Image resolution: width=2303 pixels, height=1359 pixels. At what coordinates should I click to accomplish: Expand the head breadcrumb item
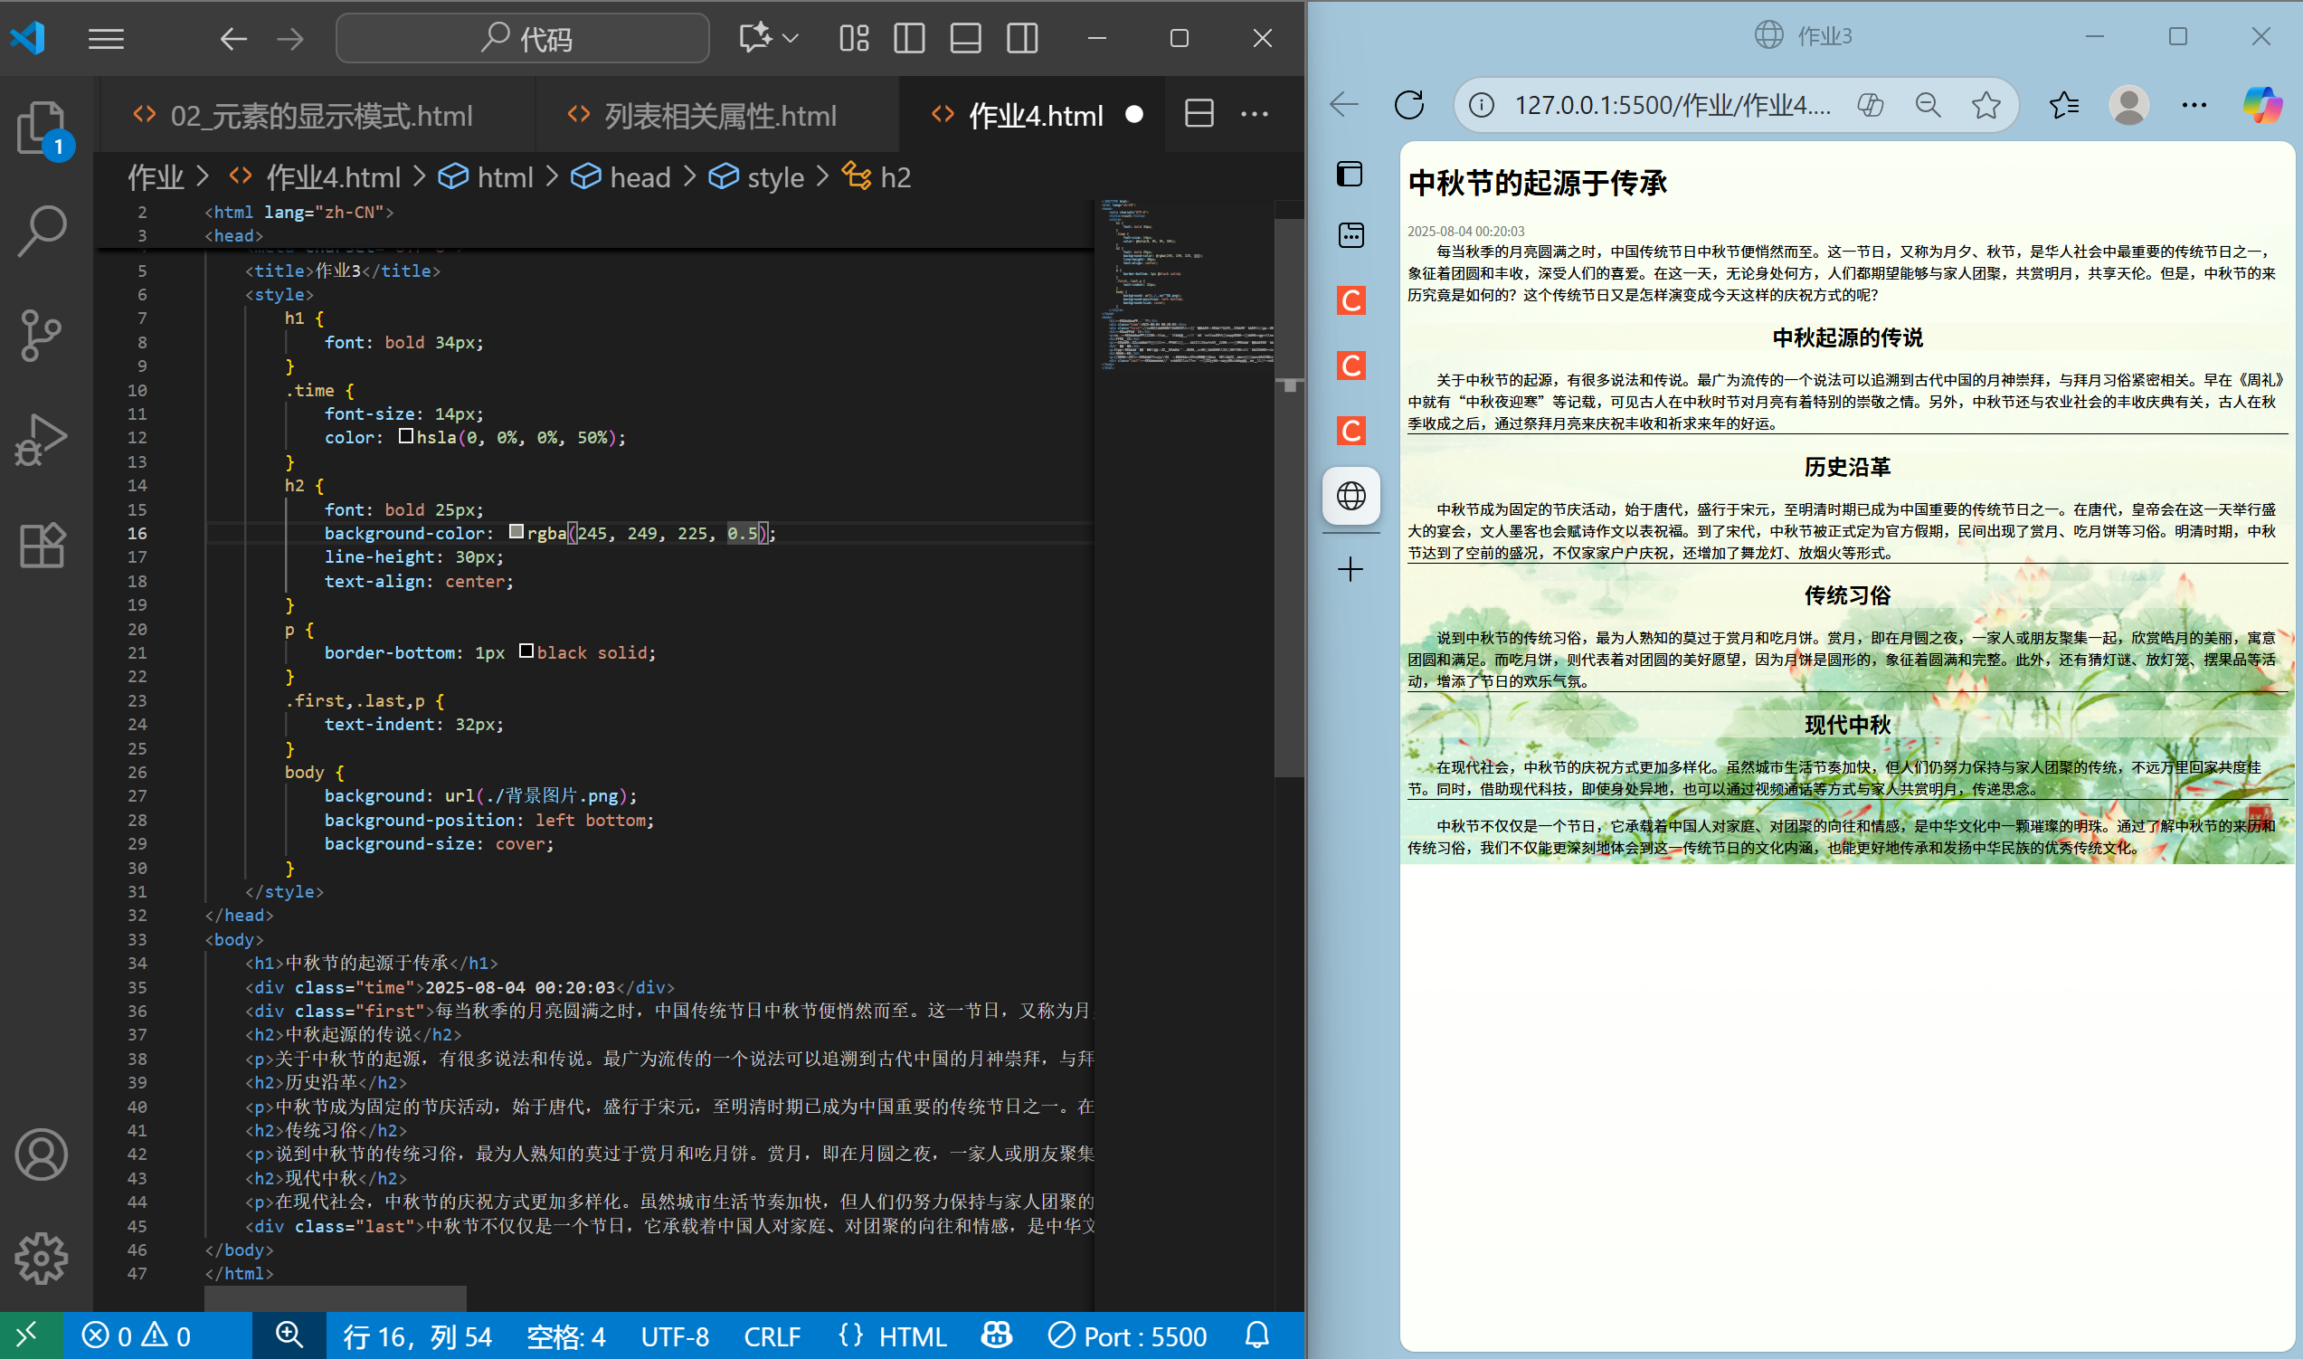tap(639, 176)
